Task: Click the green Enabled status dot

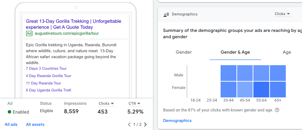Action: [10, 112]
